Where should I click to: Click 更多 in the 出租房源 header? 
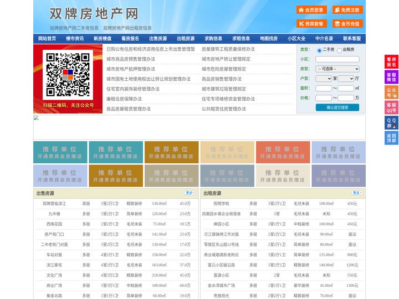pyautogui.click(x=357, y=193)
